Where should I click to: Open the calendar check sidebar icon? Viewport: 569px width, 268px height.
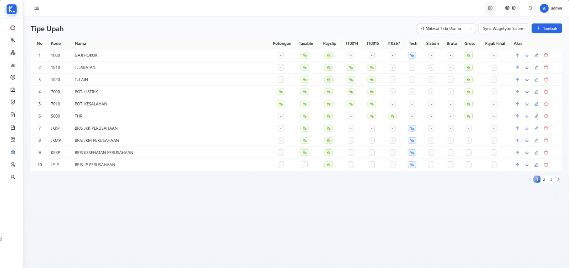tap(13, 90)
